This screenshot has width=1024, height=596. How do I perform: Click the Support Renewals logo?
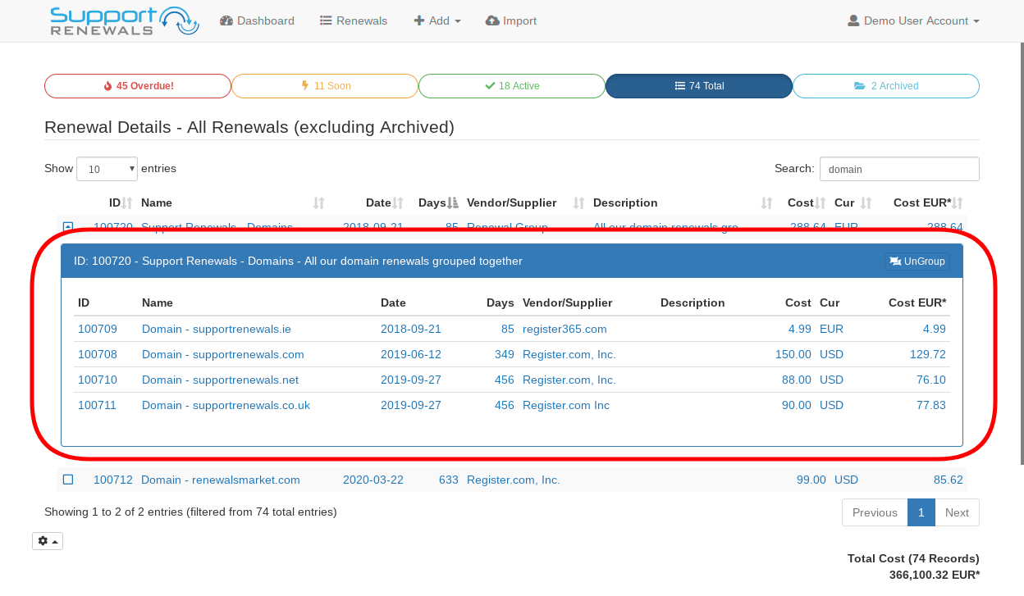coord(125,20)
